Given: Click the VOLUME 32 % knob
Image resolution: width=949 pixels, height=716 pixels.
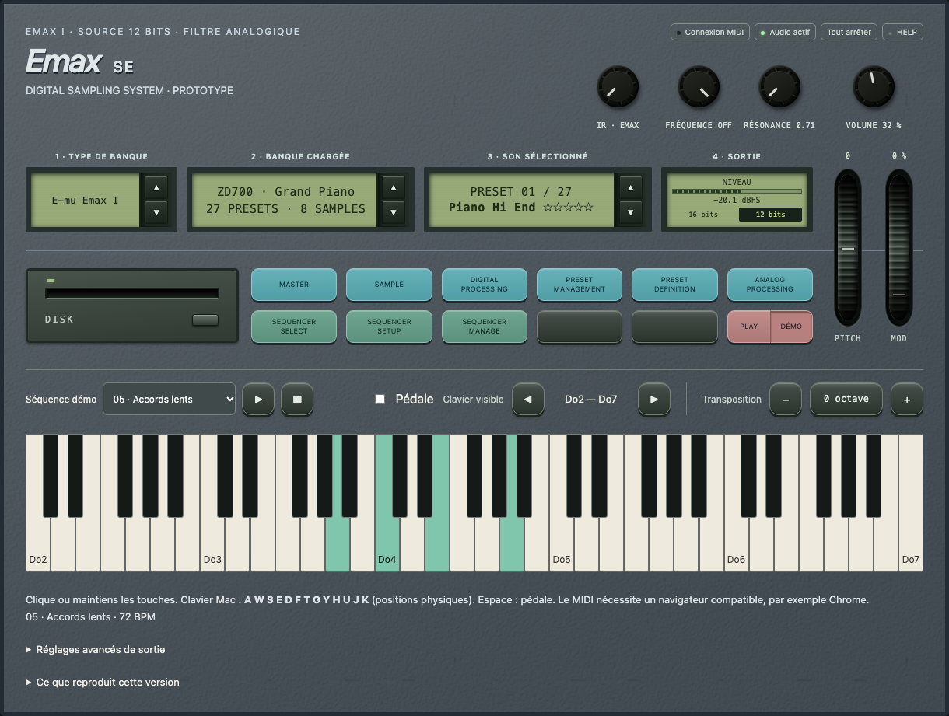Looking at the screenshot, I should [874, 86].
